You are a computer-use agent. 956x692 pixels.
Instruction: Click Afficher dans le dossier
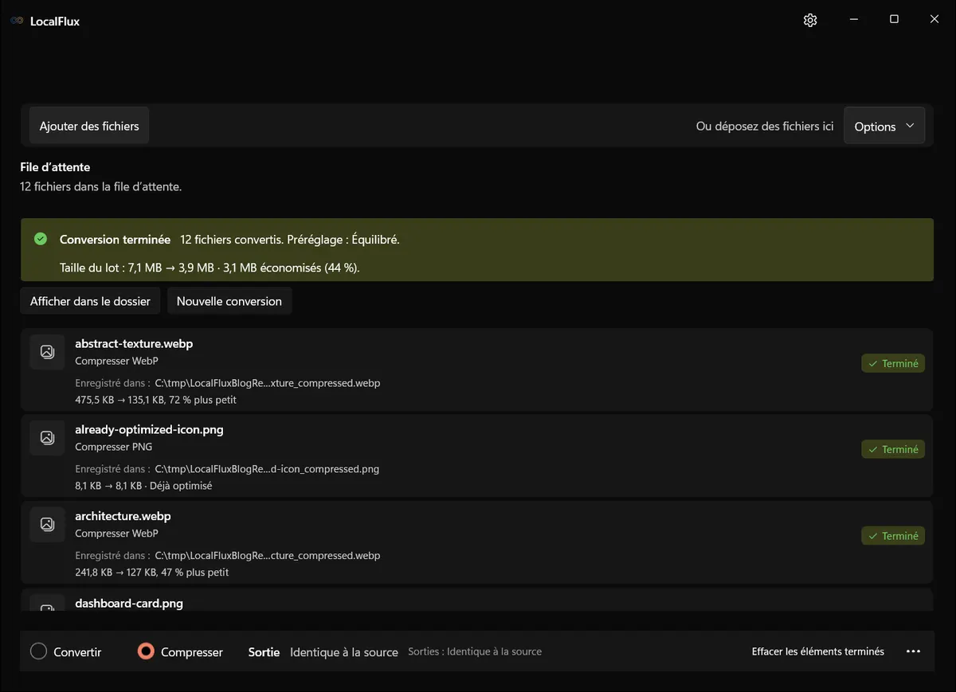(90, 301)
